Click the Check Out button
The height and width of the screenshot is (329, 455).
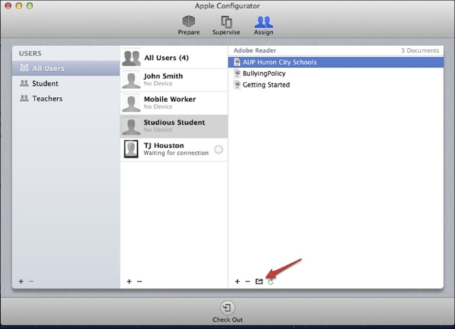[227, 312]
